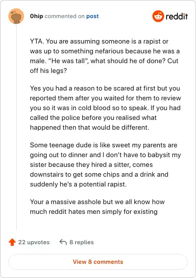Click the reply arrow icon
This screenshot has height=278, width=196.
coord(63,242)
